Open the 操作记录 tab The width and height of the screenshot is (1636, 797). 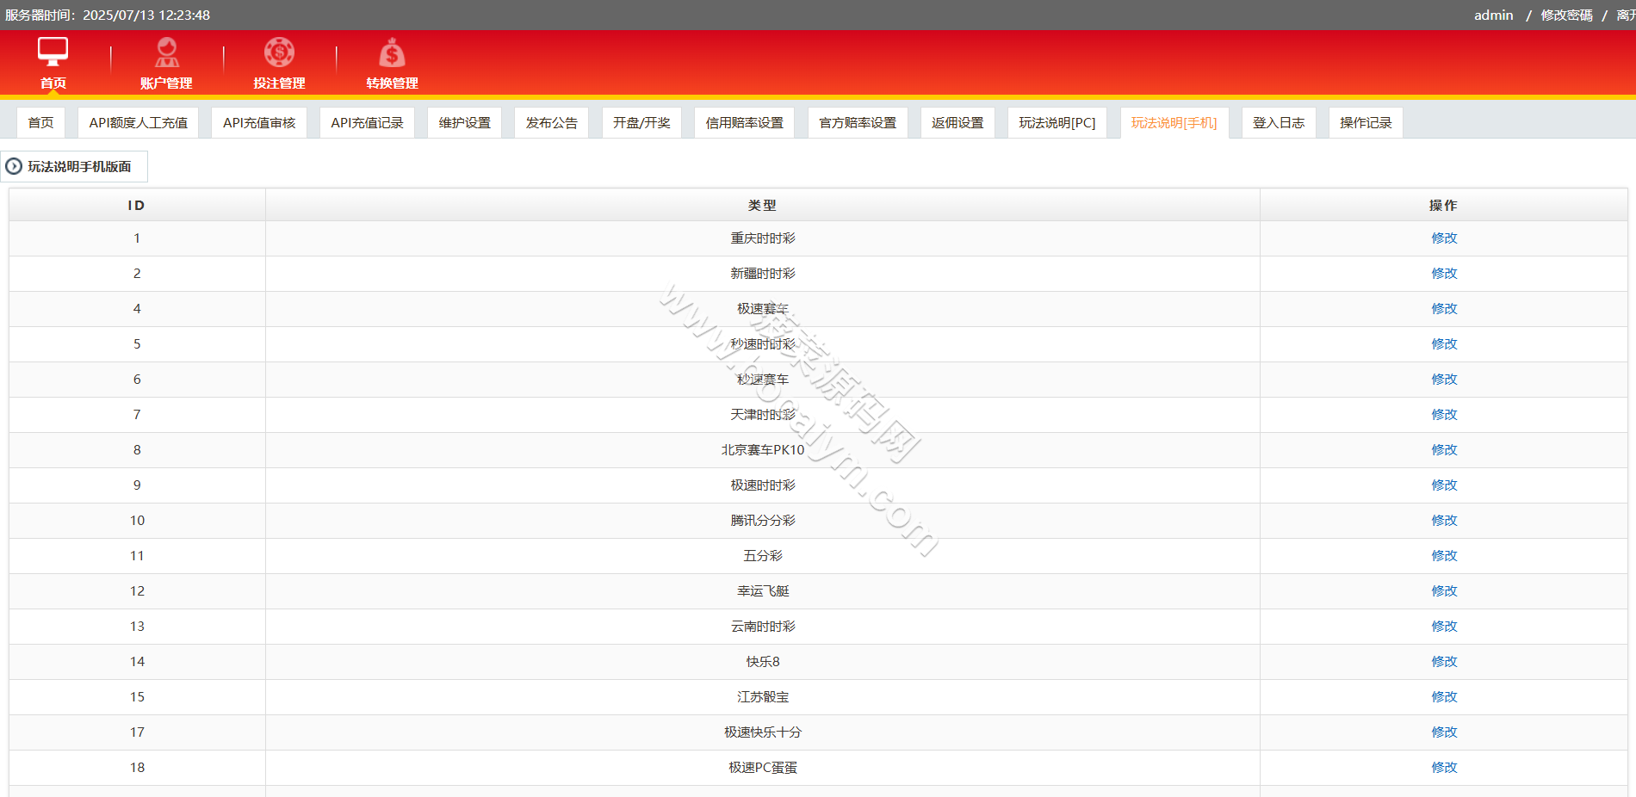(x=1366, y=123)
